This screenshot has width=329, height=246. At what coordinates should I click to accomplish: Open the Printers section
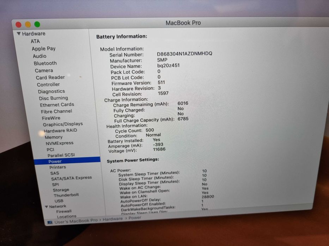pos(57,167)
